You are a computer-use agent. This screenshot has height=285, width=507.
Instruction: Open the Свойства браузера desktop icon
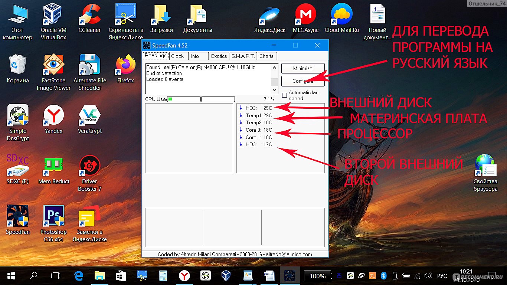tap(485, 174)
